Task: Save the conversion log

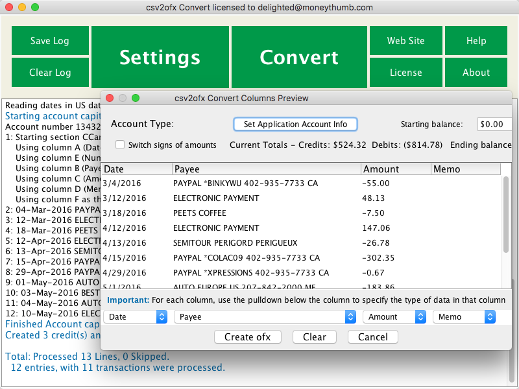Action: click(50, 40)
